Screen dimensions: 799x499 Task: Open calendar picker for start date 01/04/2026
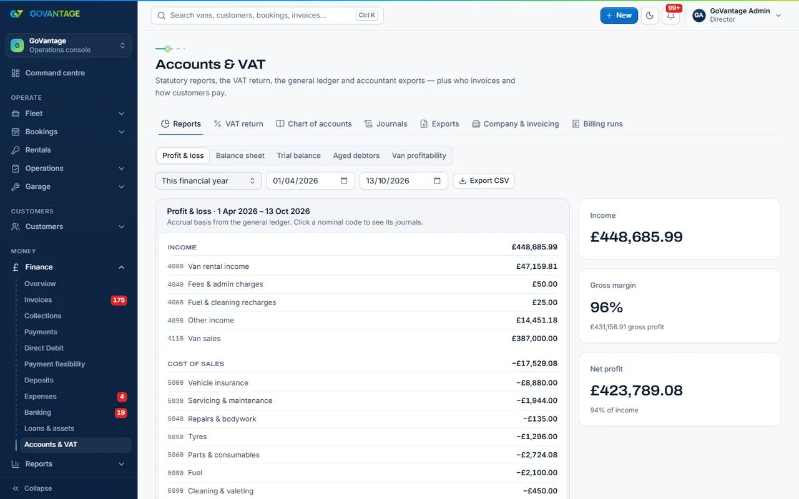344,181
